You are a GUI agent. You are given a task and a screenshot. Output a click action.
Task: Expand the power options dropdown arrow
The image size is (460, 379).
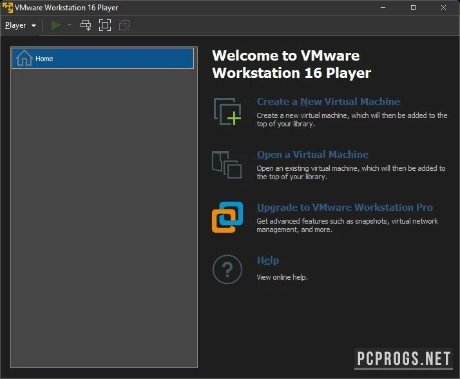[70, 25]
